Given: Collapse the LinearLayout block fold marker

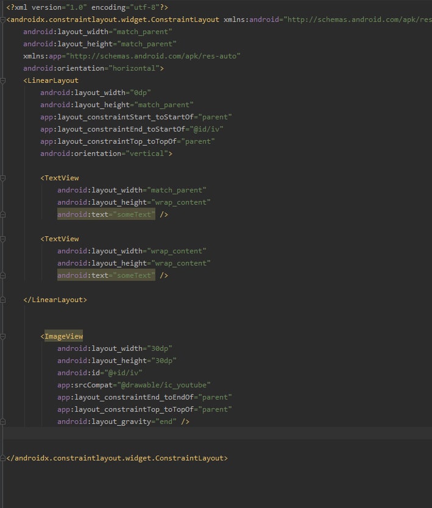Looking at the screenshot, I should (x=2, y=80).
